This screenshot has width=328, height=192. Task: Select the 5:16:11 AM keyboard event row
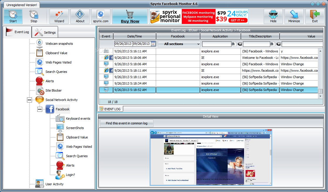click(x=209, y=51)
